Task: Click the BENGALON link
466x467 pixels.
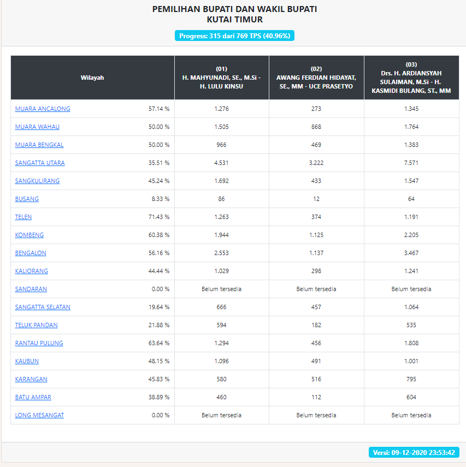Action: (31, 253)
